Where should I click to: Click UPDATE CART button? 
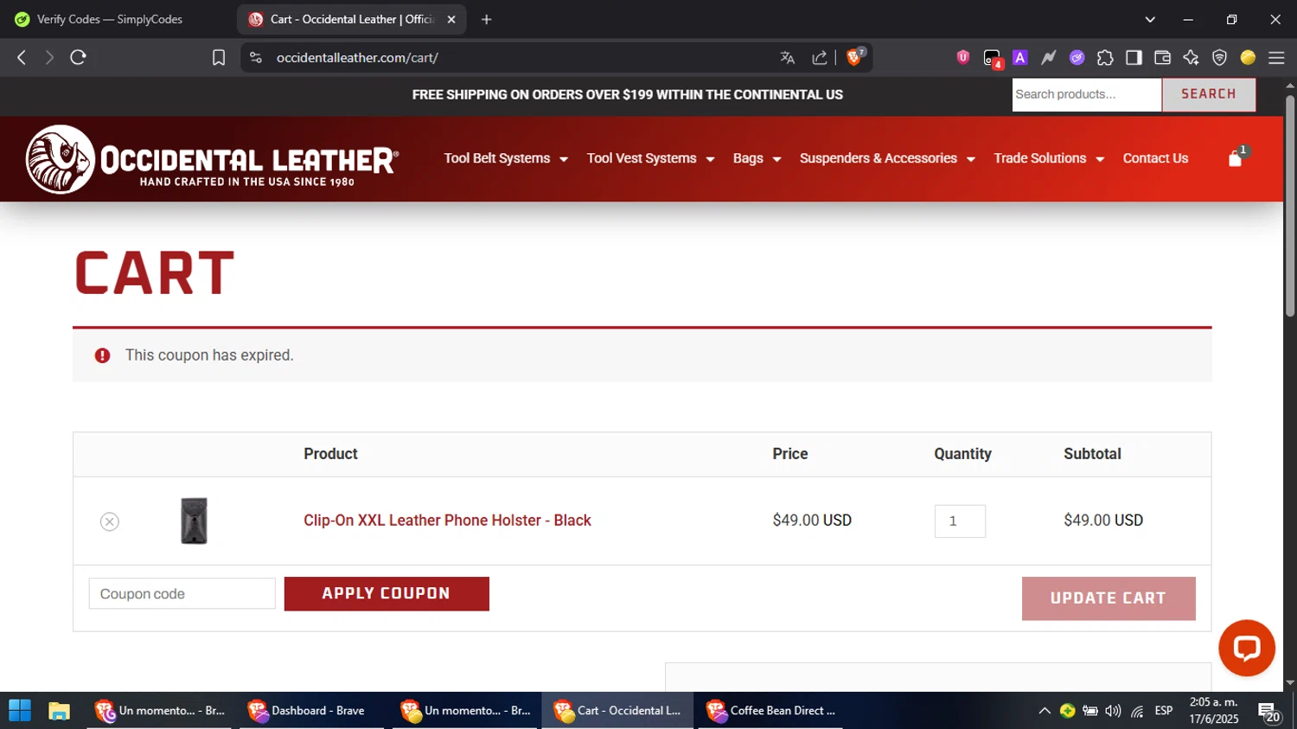[x=1109, y=598]
